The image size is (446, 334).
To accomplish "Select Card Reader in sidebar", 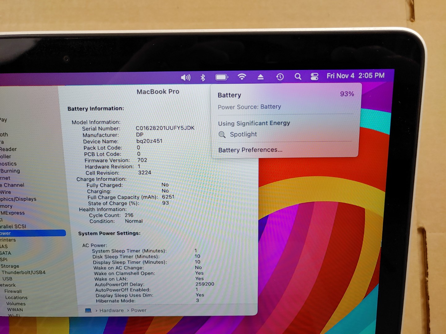I will (x=8, y=149).
